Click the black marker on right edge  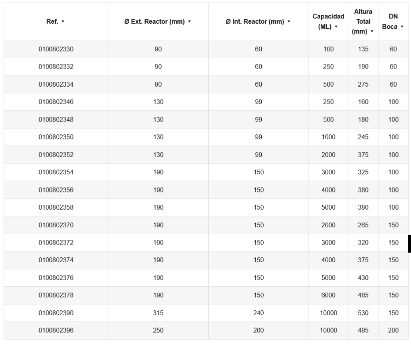409,244
